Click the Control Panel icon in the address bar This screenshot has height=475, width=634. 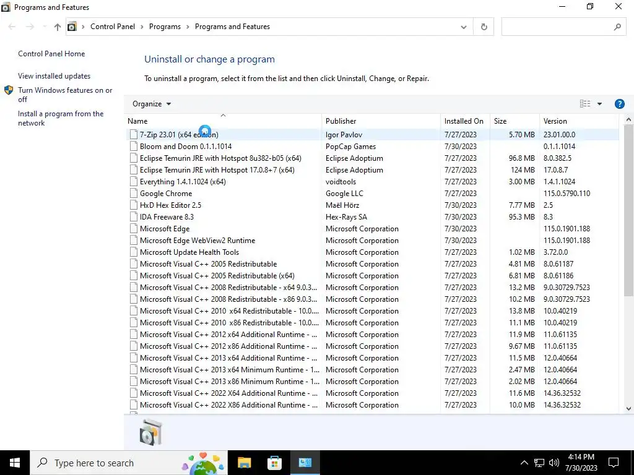[72, 27]
